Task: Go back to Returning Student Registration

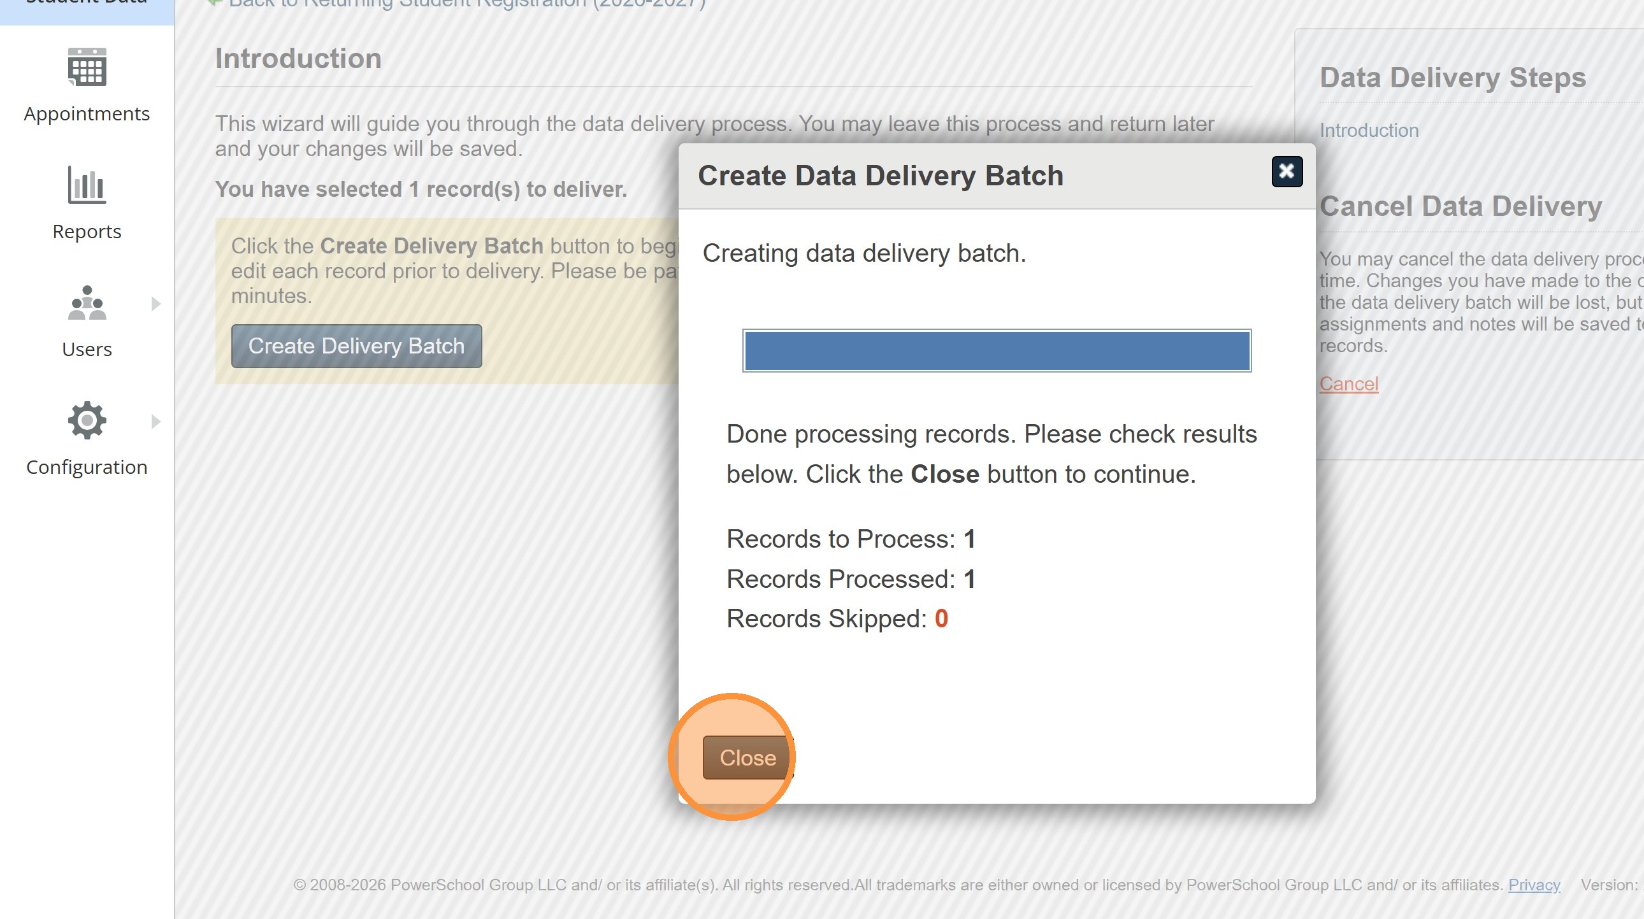Action: 466,4
